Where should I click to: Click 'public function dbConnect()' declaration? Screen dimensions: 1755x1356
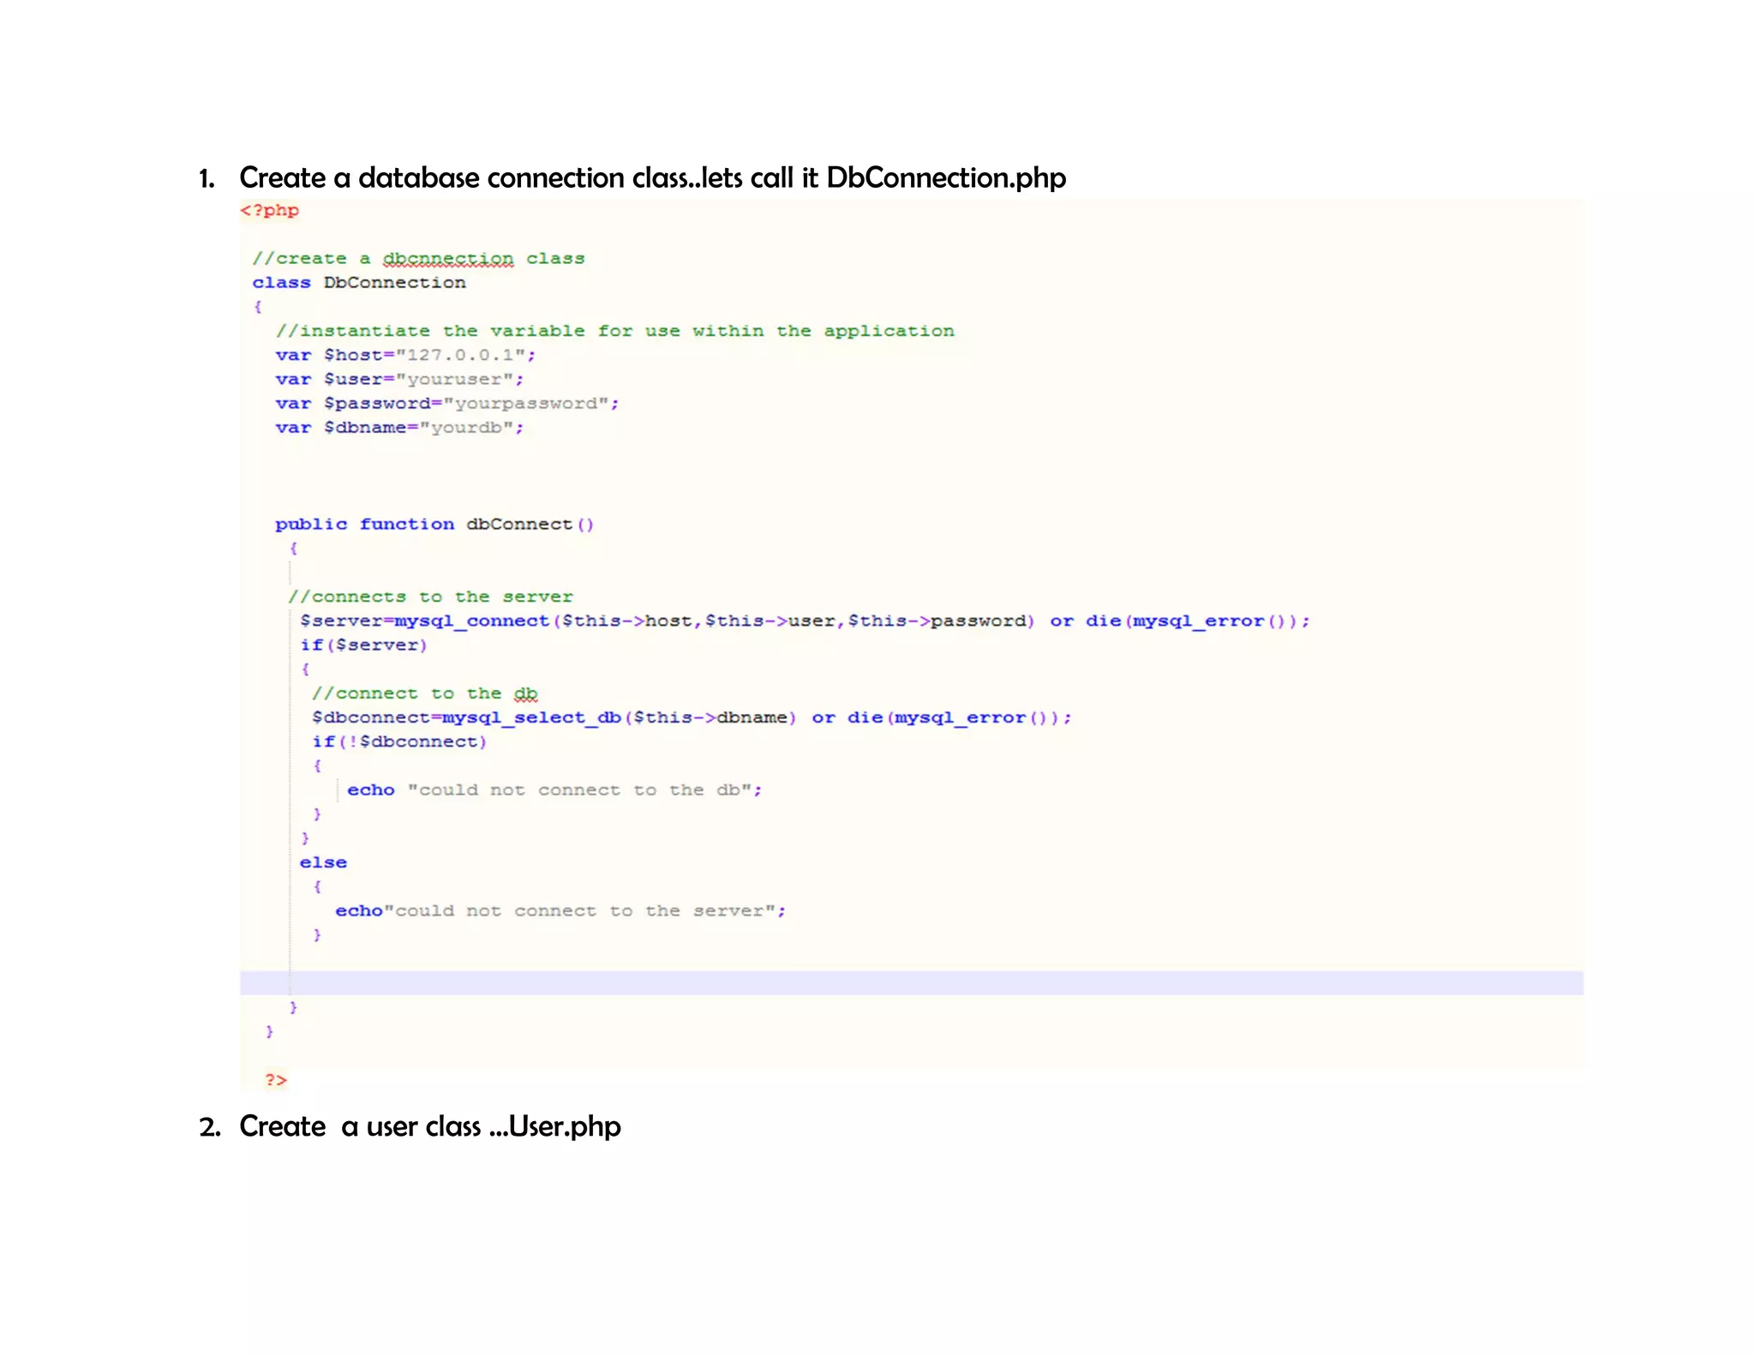434,524
